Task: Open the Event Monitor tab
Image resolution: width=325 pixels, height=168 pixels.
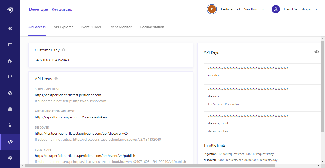Action: click(120, 27)
